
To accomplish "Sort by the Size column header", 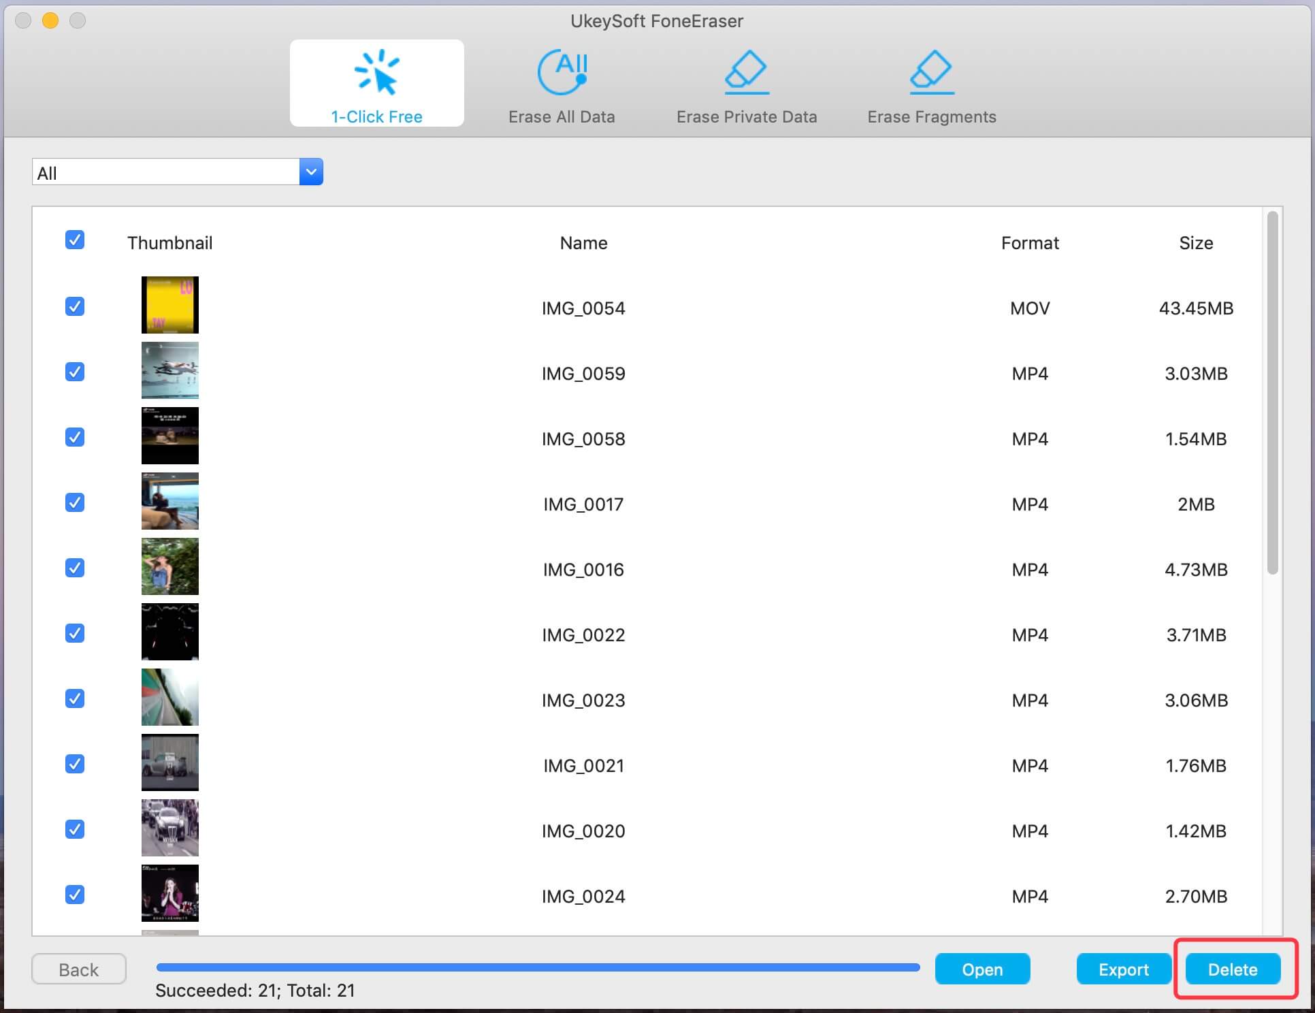I will (x=1196, y=243).
